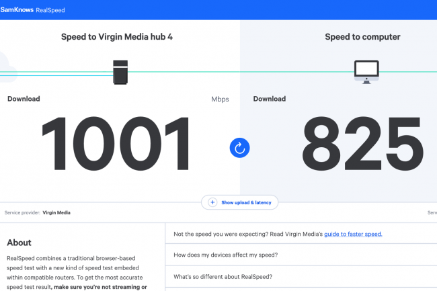Click the "Speed to Virgin Media hub 4" heading
Image resolution: width=437 pixels, height=291 pixels.
(x=117, y=37)
